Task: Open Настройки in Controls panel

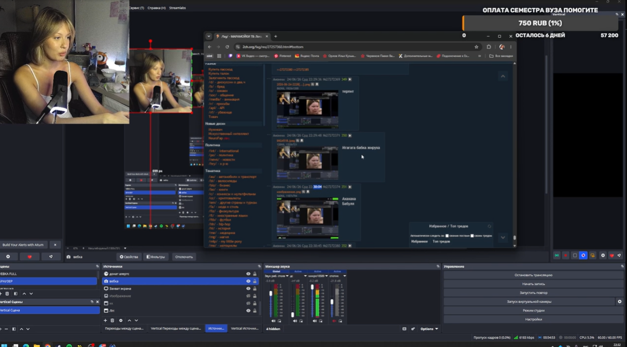Action: tap(533, 319)
